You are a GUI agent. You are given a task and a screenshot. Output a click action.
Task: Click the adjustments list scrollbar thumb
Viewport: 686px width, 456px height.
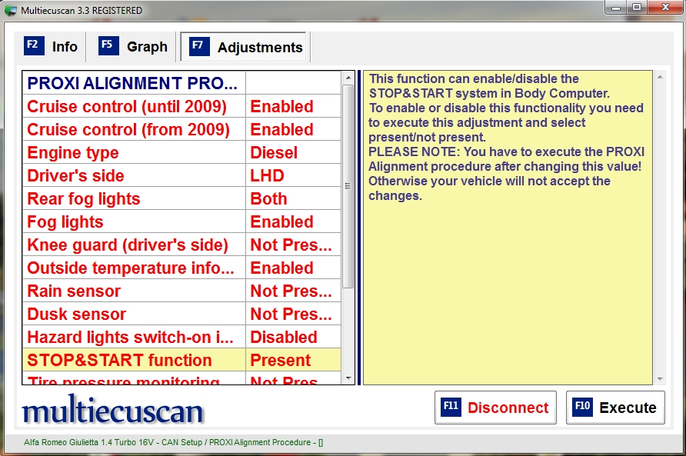[x=348, y=186]
